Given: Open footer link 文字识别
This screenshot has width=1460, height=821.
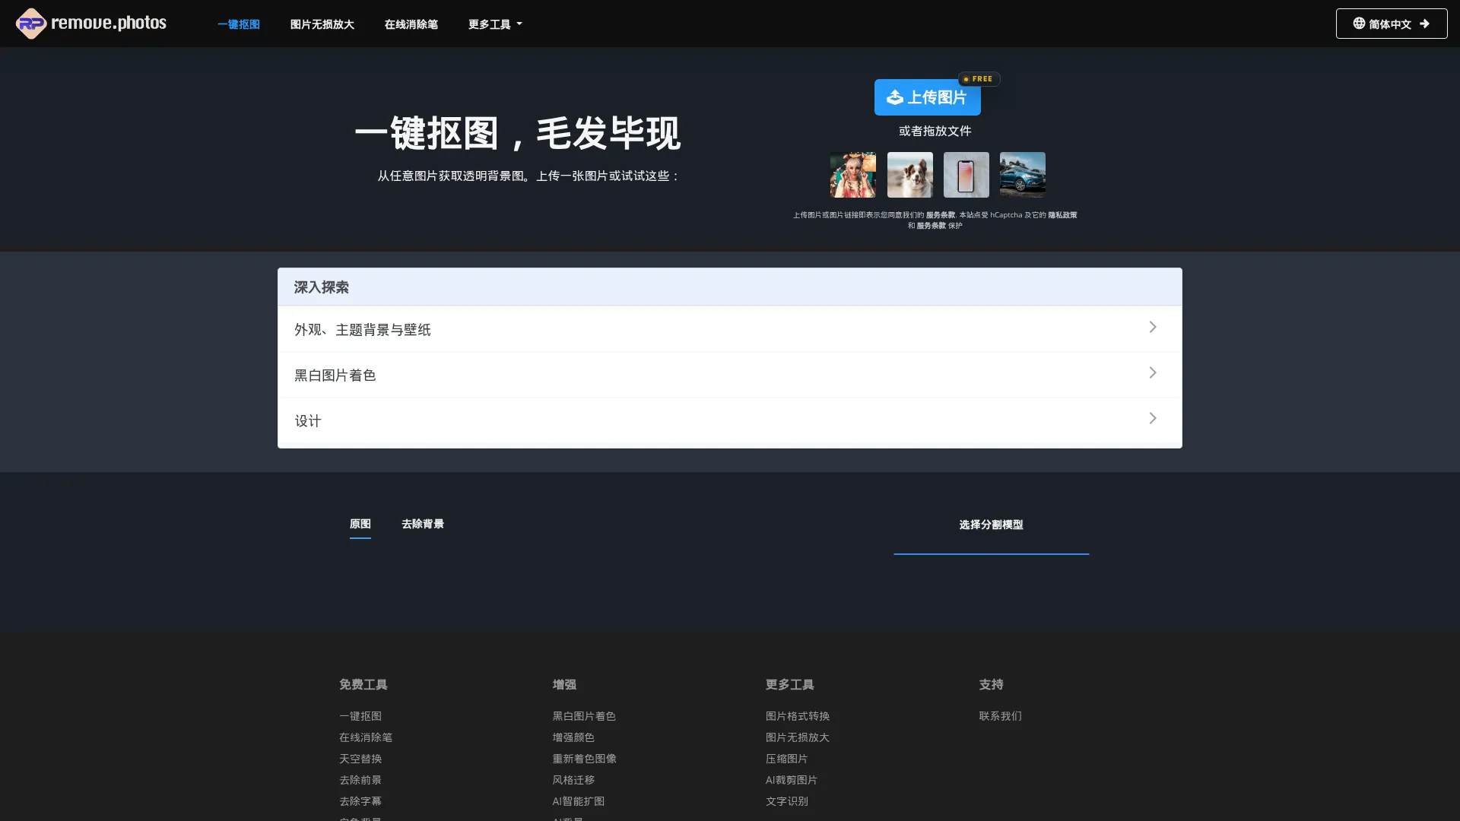Looking at the screenshot, I should pos(787,801).
